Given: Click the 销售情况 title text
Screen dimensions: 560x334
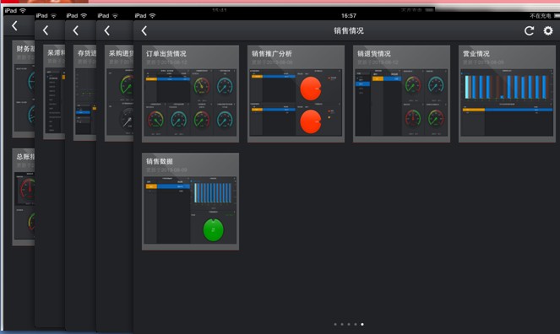Looking at the screenshot, I should 349,31.
